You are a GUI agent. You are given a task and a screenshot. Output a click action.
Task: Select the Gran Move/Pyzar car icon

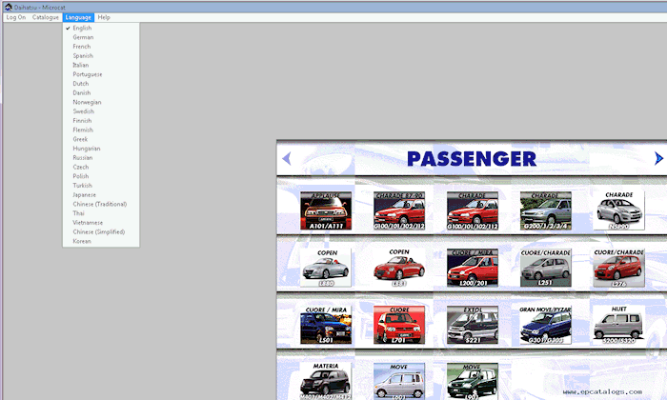pos(545,325)
